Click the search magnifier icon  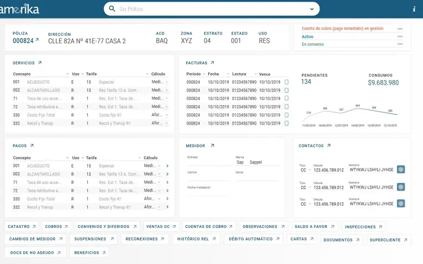click(112, 9)
